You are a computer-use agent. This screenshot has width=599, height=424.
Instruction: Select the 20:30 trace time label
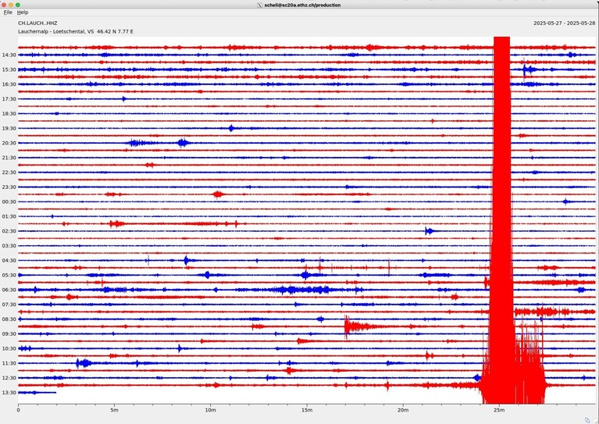(x=9, y=143)
